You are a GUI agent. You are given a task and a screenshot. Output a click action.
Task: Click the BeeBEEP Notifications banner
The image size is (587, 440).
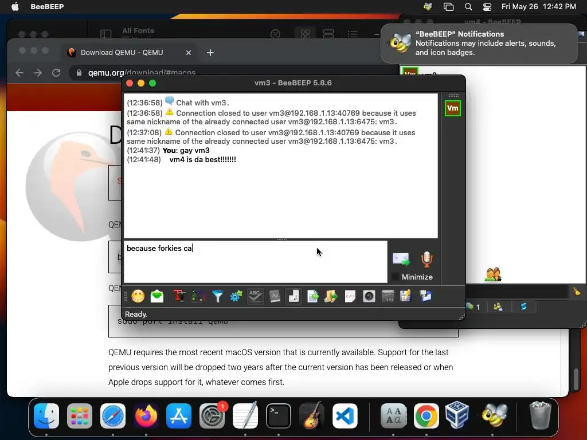479,44
